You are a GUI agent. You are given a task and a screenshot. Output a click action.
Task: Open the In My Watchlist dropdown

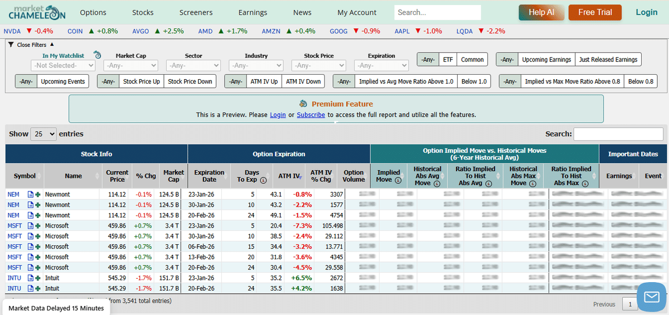click(x=63, y=66)
